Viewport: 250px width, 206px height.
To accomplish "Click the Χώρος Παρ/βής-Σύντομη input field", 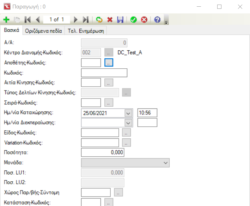I will click(x=96, y=193).
